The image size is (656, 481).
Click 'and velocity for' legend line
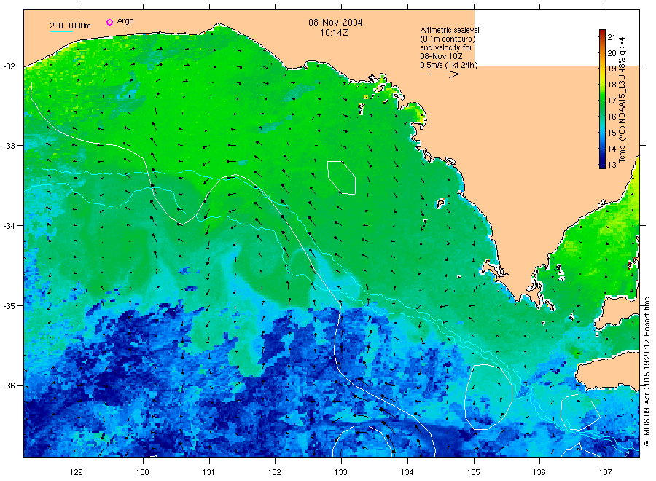point(446,47)
